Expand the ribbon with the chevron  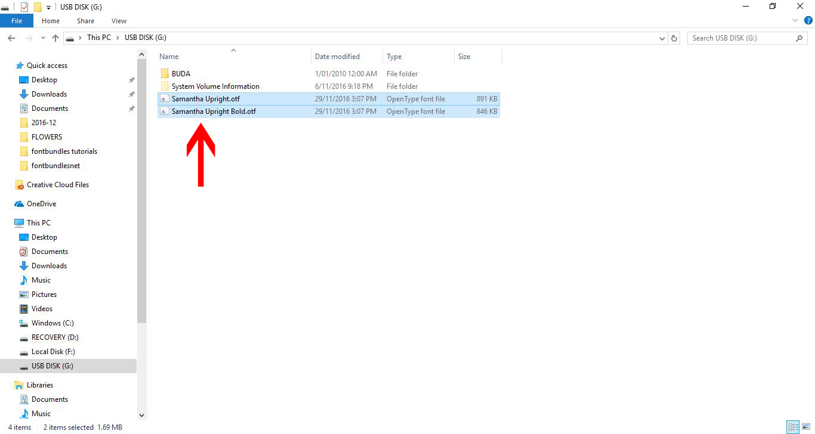795,20
